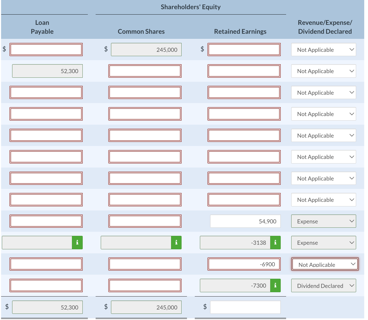
Task: Click the Revenue/Expense/Dividend Declared column header
Action: tap(325, 27)
